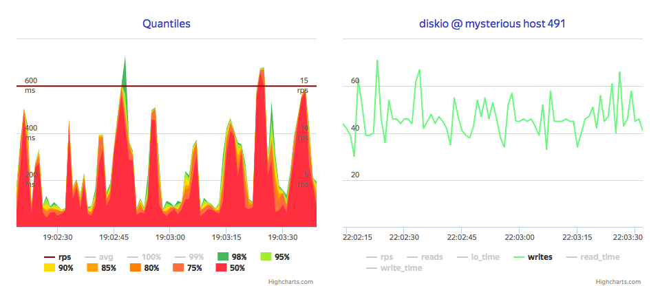This screenshot has height=286, width=660.
Task: Open Highcharts.com link under Quantiles chart
Action: click(290, 282)
